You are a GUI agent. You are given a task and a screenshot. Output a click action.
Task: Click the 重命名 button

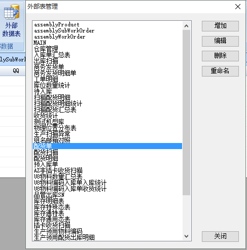[220, 71]
